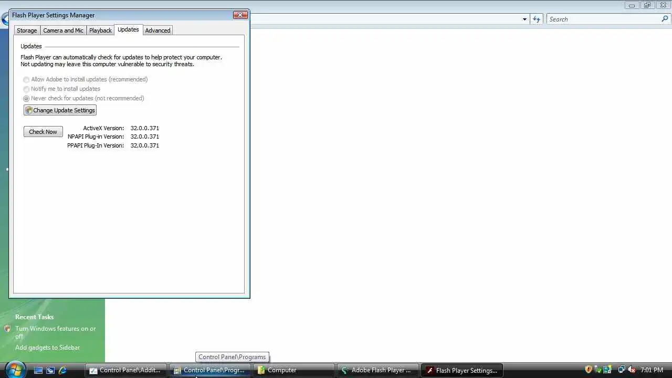Click the Updates tab

(128, 29)
